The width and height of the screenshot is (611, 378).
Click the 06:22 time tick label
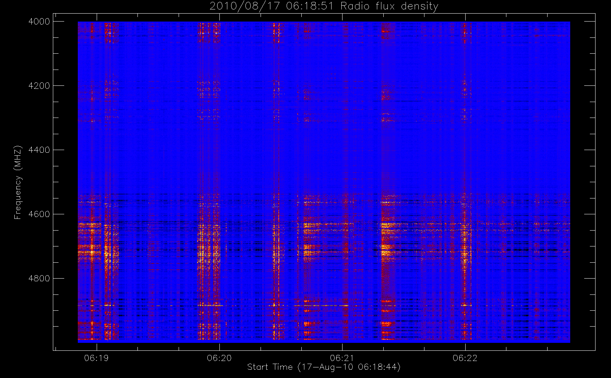click(x=465, y=358)
